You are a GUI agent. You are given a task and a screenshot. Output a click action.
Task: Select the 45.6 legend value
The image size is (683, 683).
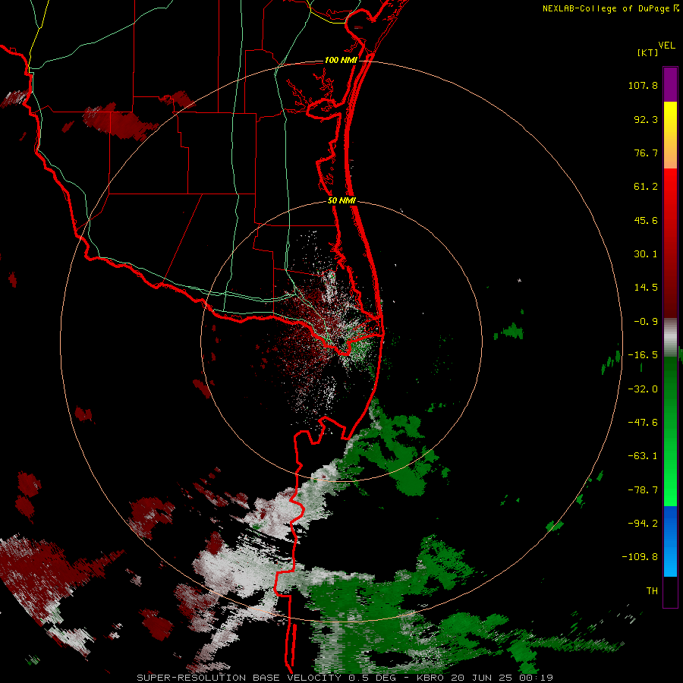pyautogui.click(x=646, y=220)
